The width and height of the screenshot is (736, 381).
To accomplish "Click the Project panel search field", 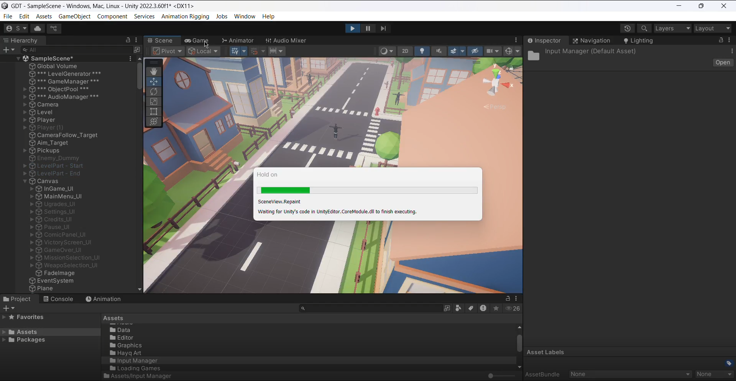I will [371, 308].
